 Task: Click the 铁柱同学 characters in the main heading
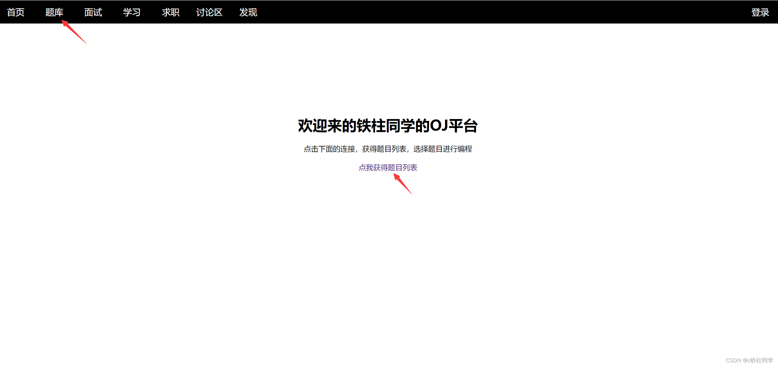[386, 126]
